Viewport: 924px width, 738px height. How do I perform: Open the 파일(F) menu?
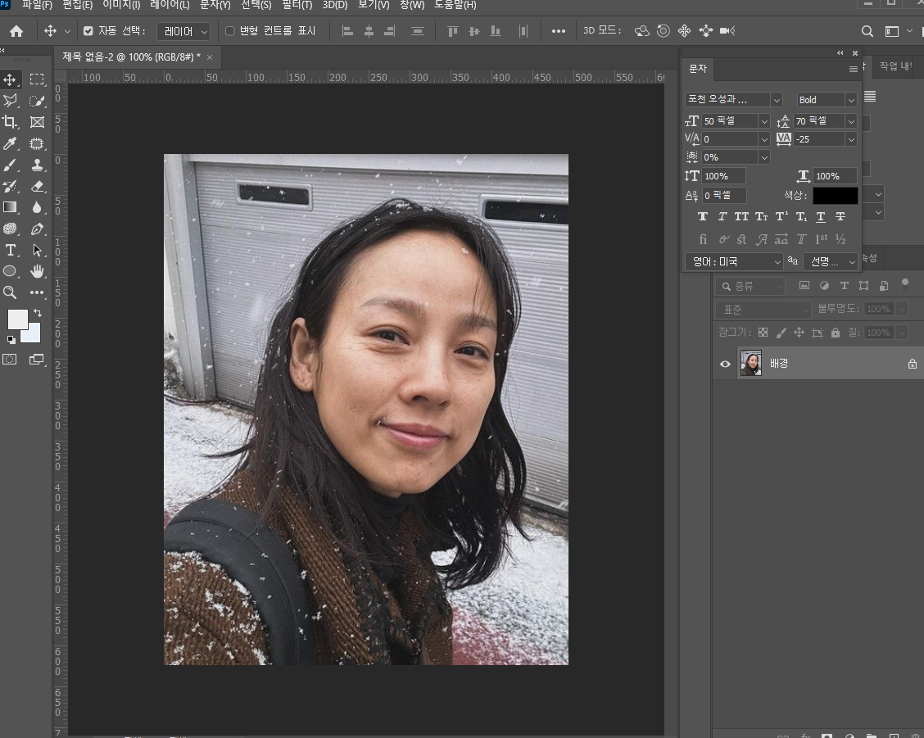click(x=37, y=5)
